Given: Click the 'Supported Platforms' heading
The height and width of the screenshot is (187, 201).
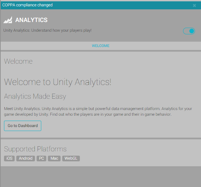Looking at the screenshot, I should [35, 149].
